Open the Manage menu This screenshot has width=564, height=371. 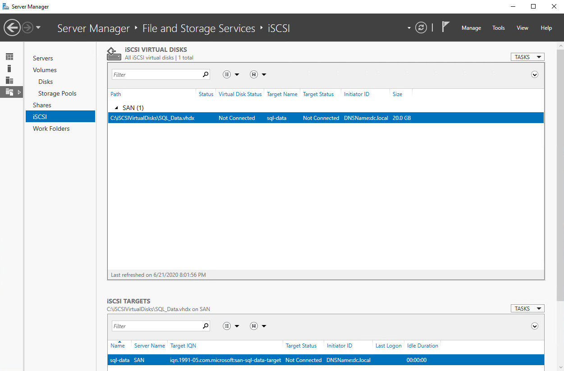pyautogui.click(x=471, y=28)
